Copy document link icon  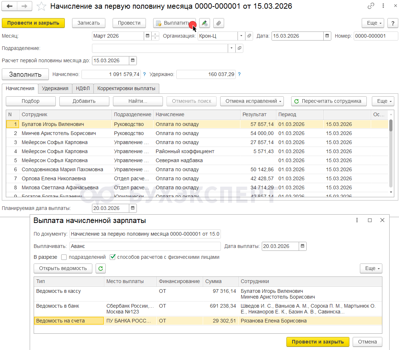pyautogui.click(x=370, y=6)
